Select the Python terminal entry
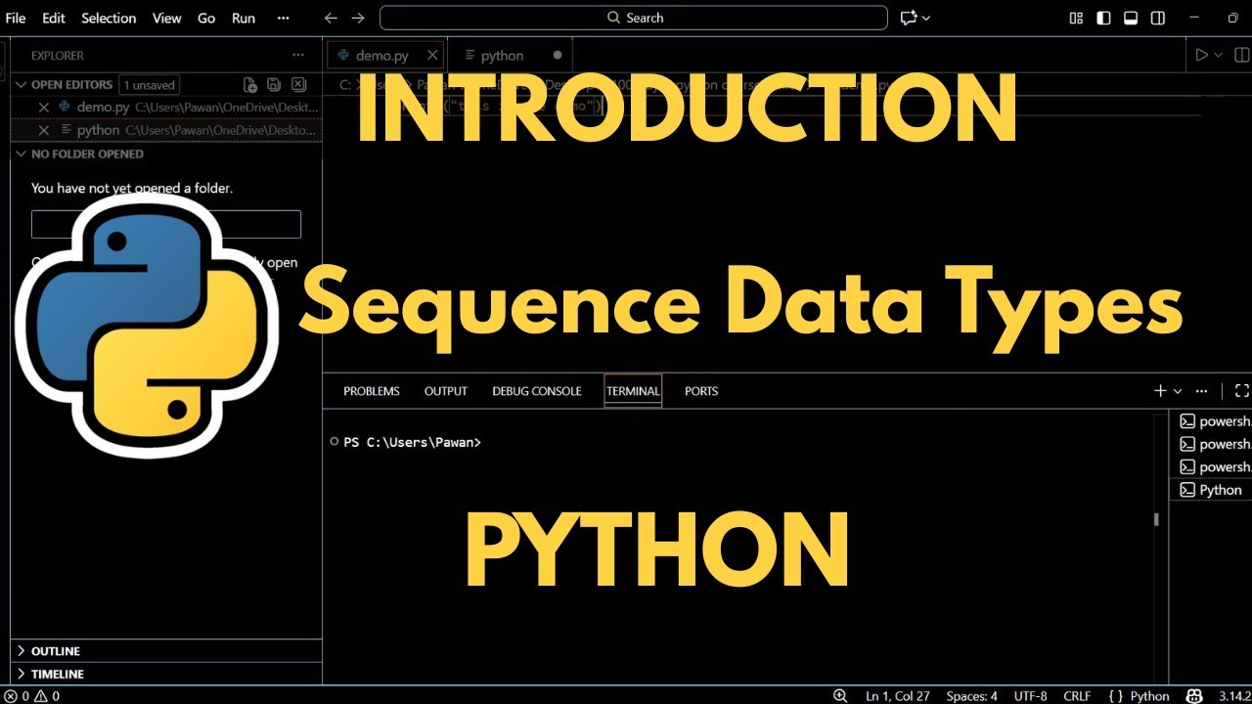This screenshot has width=1252, height=704. point(1211,490)
